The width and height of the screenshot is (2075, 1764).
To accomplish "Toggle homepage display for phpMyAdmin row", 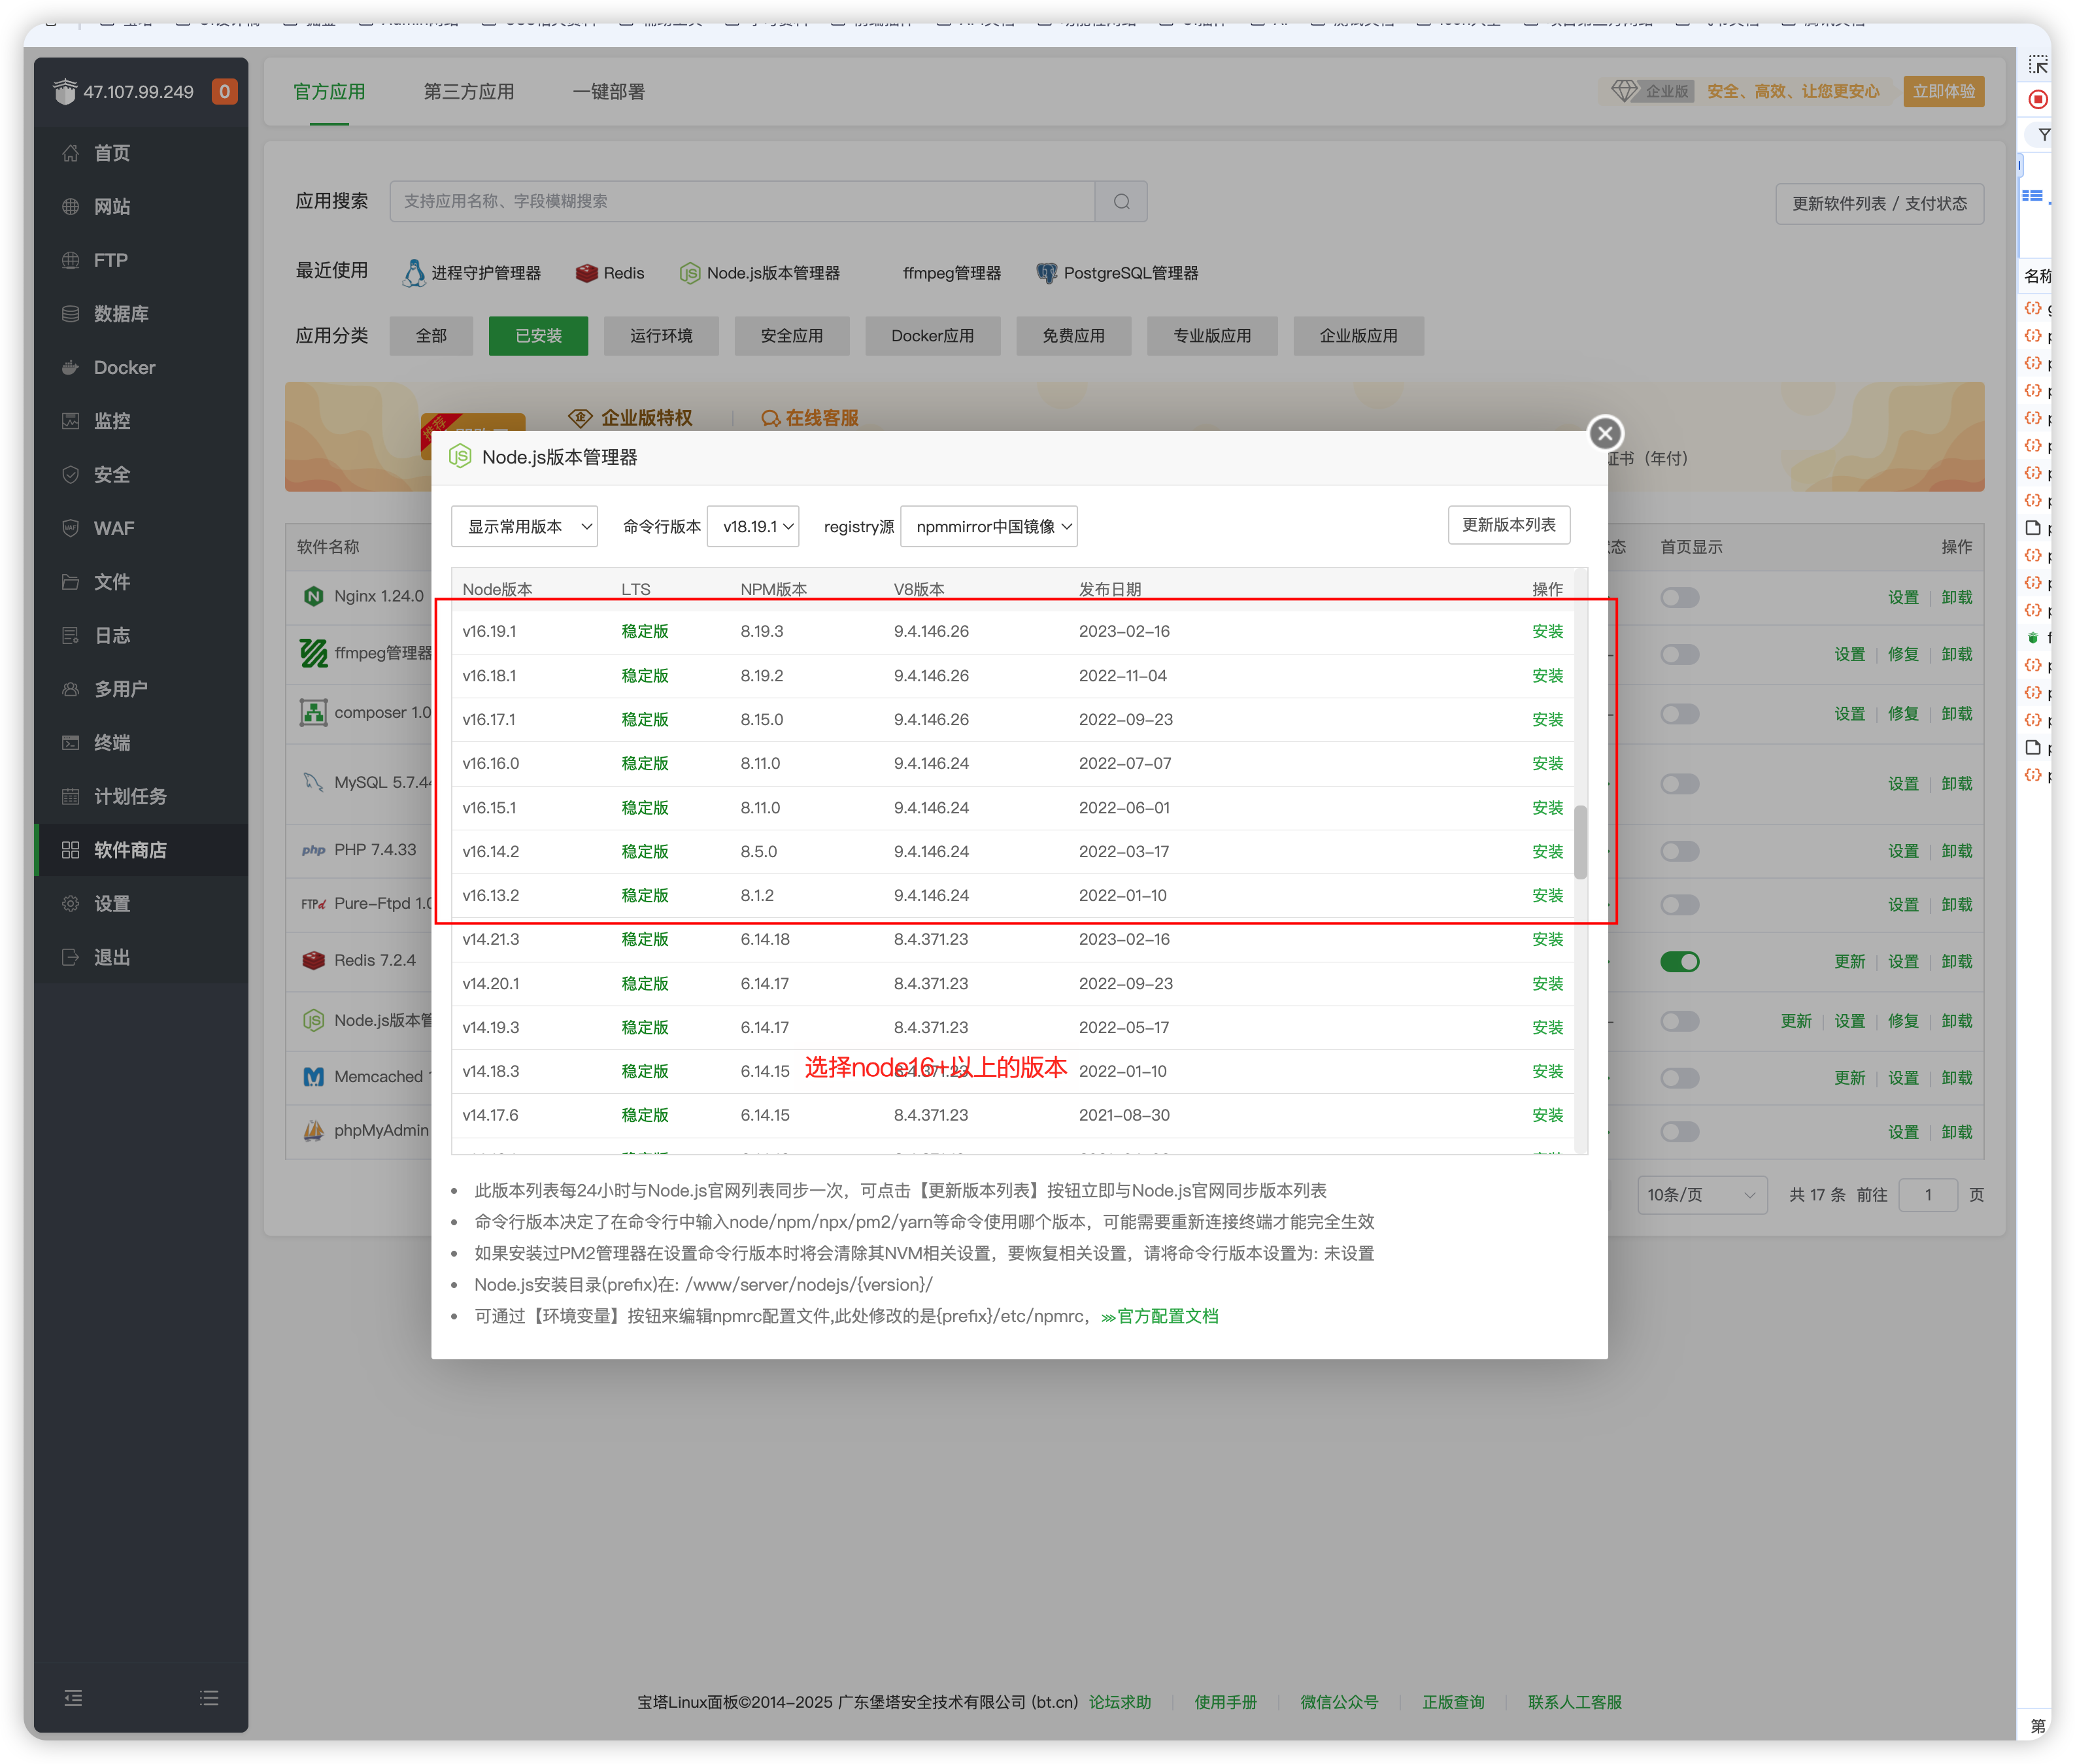I will point(1679,1132).
